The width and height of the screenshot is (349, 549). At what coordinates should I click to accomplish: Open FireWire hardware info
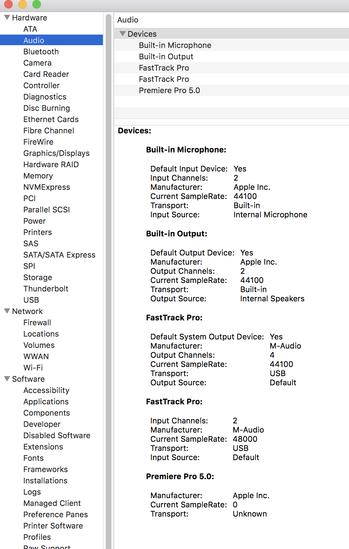38,142
